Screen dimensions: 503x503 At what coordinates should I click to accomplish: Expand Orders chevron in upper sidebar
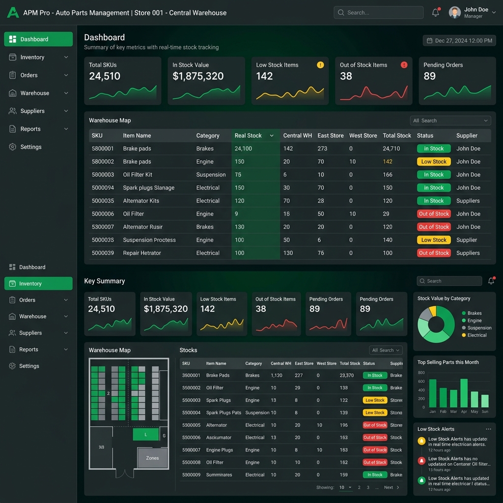pyautogui.click(x=66, y=75)
